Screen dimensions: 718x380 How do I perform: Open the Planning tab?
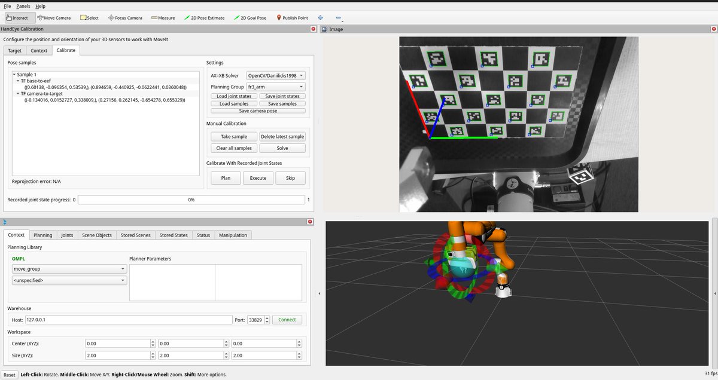[x=42, y=235]
